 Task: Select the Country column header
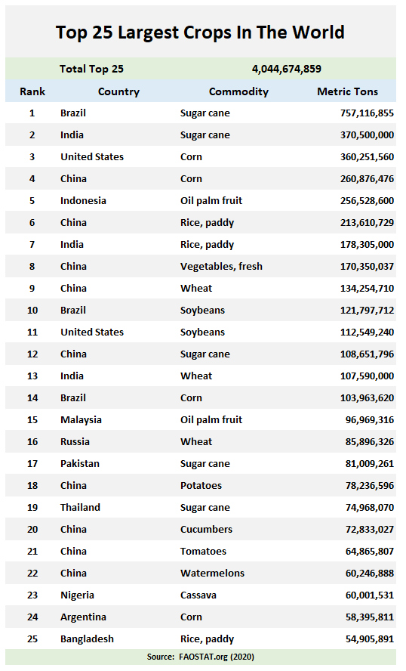(118, 91)
